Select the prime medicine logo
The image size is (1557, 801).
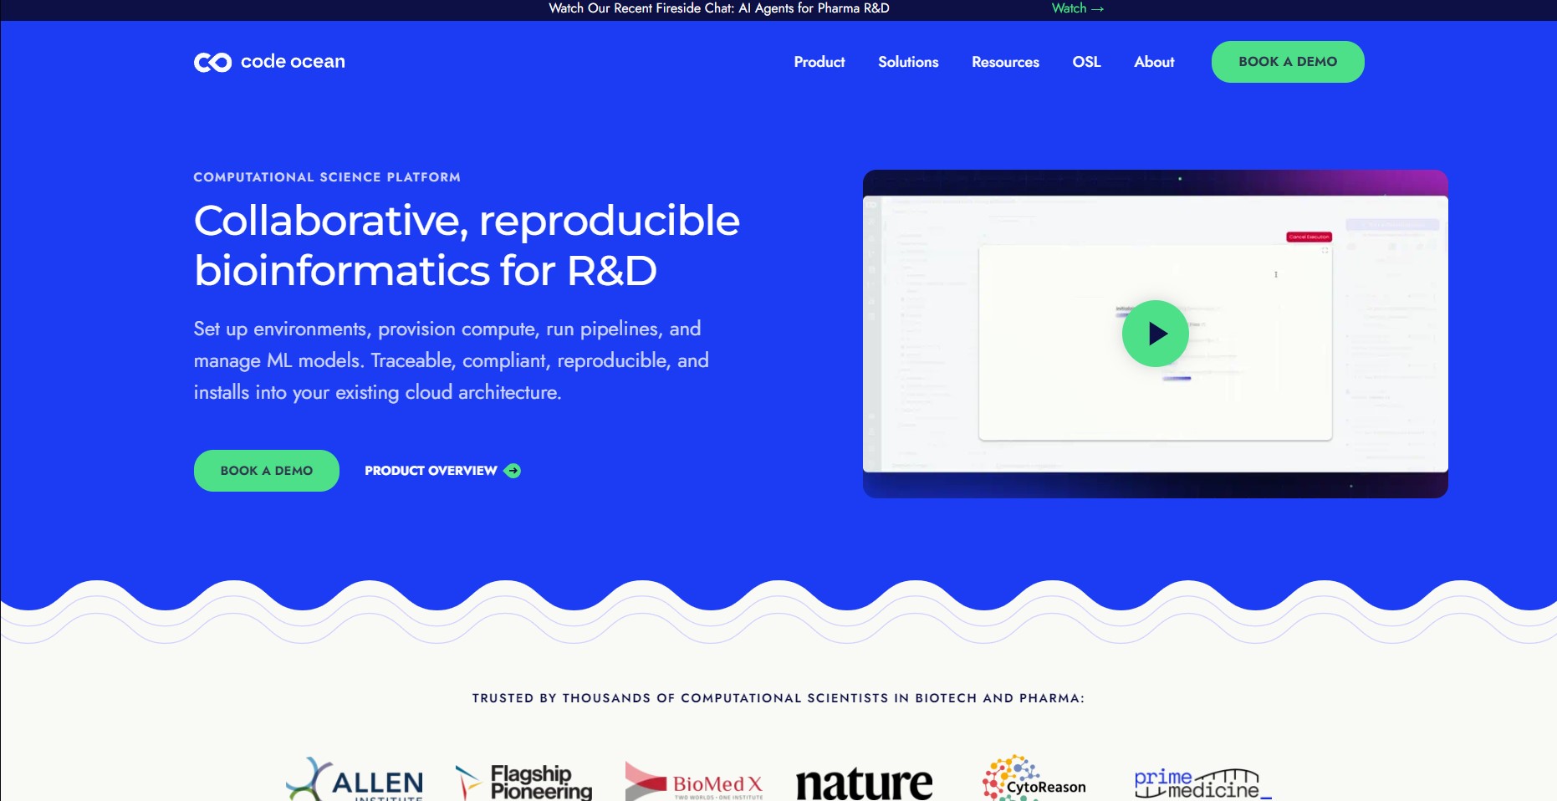(1202, 783)
